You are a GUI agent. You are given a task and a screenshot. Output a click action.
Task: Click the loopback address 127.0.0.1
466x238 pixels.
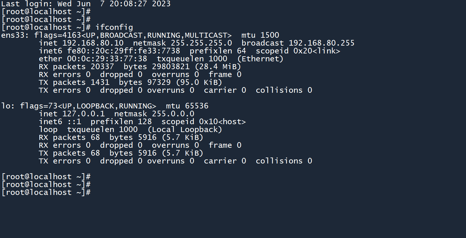point(83,114)
